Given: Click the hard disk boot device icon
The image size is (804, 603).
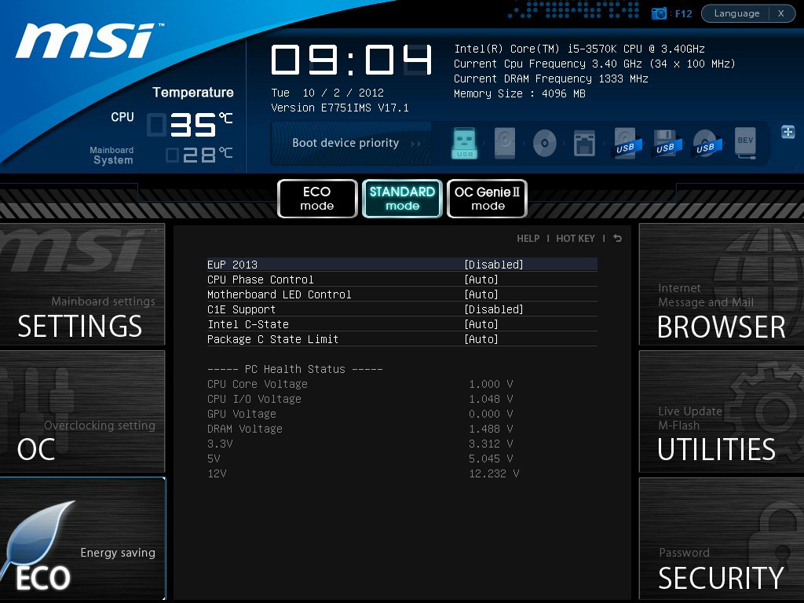Looking at the screenshot, I should click(504, 143).
